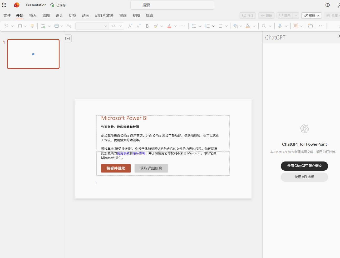
Task: Select slide 1 thumbnail
Action: [33, 54]
